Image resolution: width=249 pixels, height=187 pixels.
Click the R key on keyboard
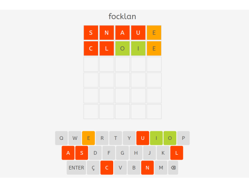click(102, 138)
